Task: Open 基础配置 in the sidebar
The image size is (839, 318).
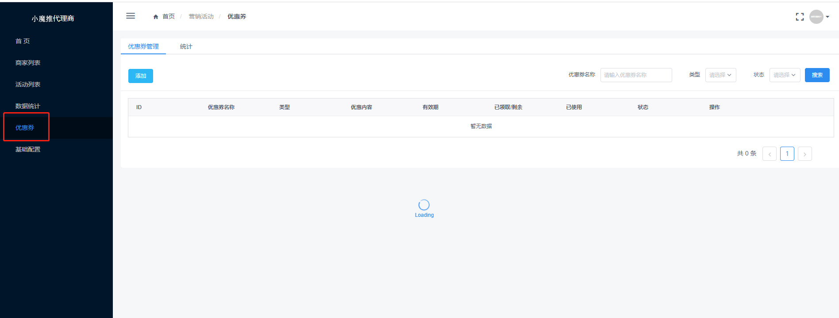Action: (x=28, y=149)
